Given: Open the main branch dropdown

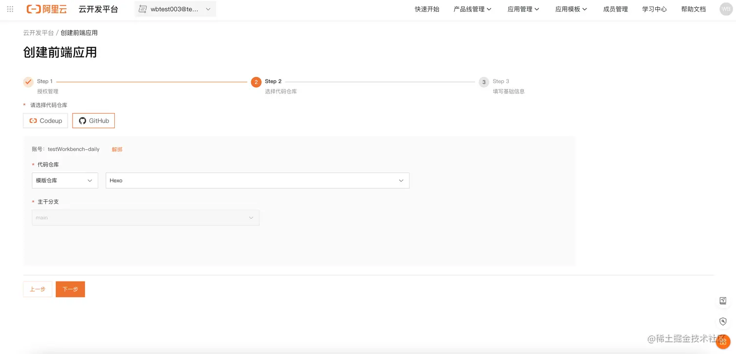Looking at the screenshot, I should [x=146, y=217].
